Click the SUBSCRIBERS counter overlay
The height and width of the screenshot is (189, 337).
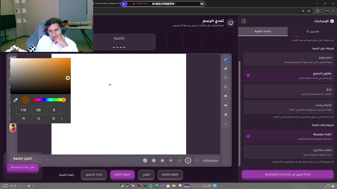tap(163, 4)
